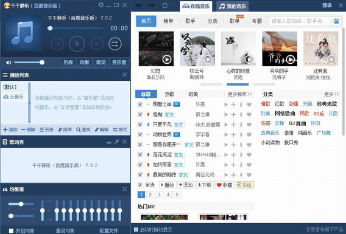
Task: Click the 下载 download button
Action: point(205,185)
